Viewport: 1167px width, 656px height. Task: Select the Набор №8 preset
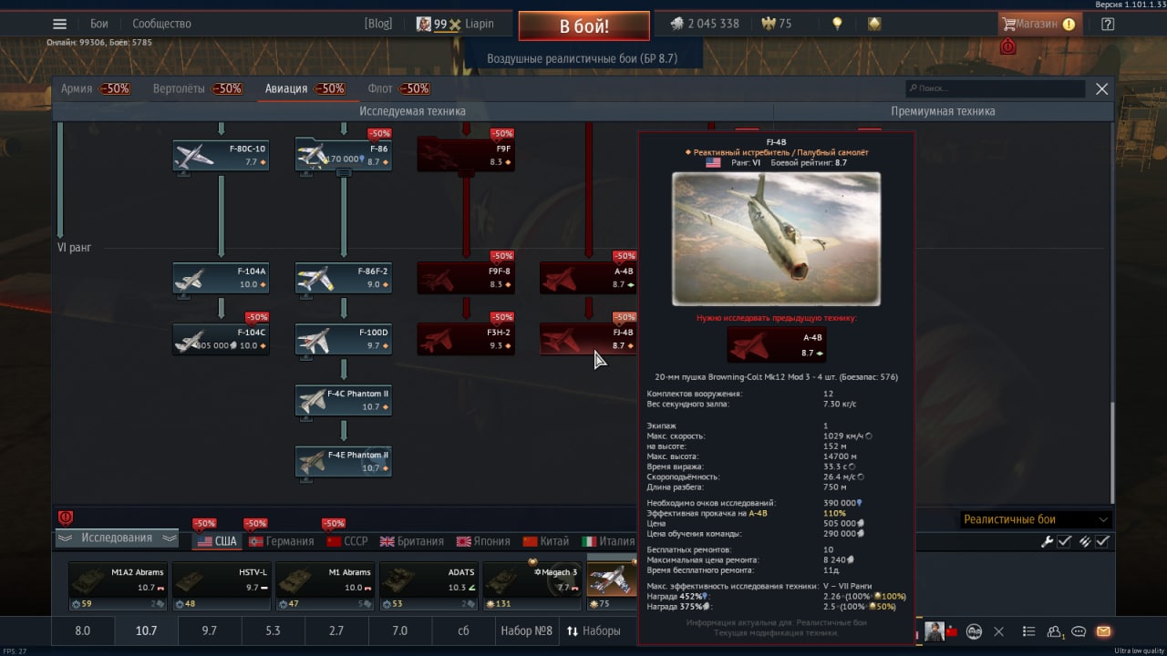point(526,630)
